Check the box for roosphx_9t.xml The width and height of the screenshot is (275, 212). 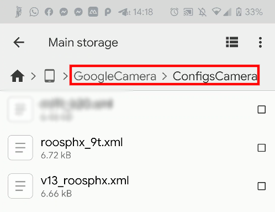[262, 148]
